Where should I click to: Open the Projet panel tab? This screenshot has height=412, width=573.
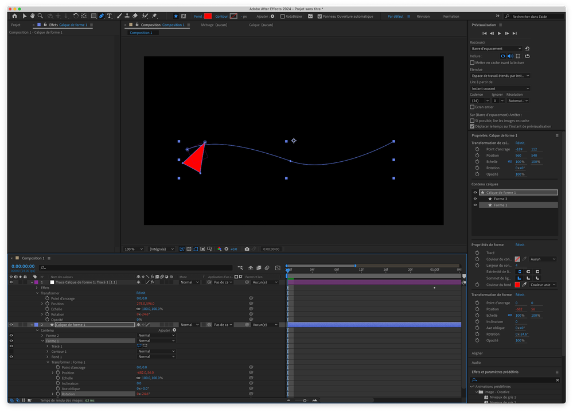(x=15, y=25)
